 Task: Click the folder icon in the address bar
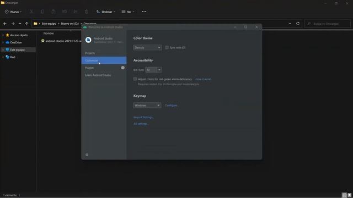coord(35,24)
